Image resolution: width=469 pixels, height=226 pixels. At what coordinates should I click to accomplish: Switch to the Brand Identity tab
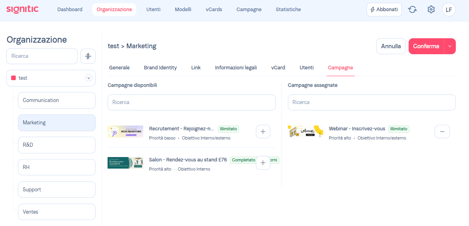(160, 68)
